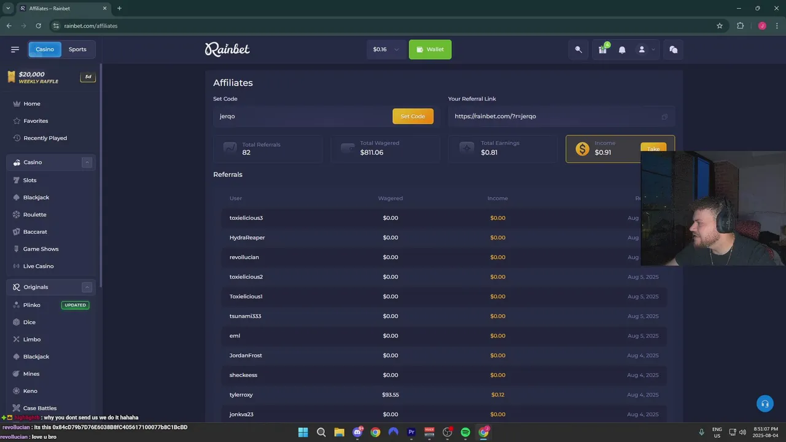Open Case Battles in sidebar
Image resolution: width=786 pixels, height=442 pixels.
[39, 408]
